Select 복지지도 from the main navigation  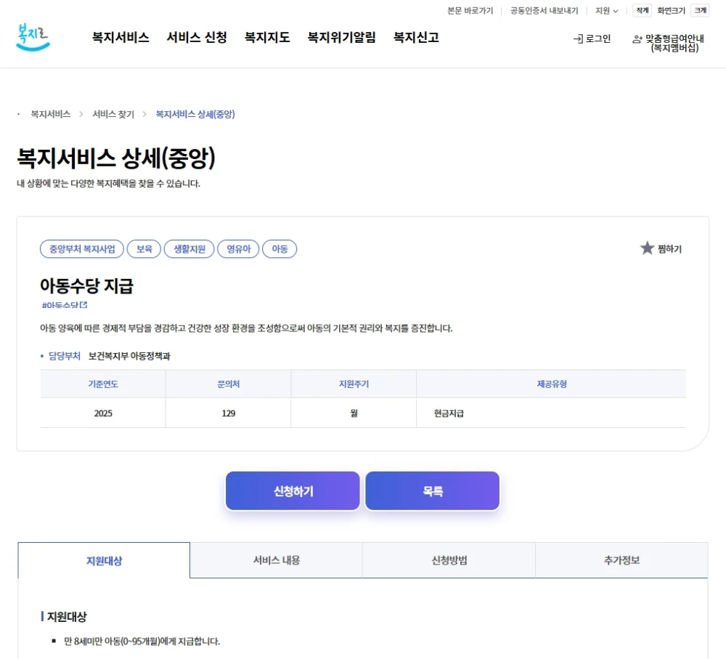point(266,38)
